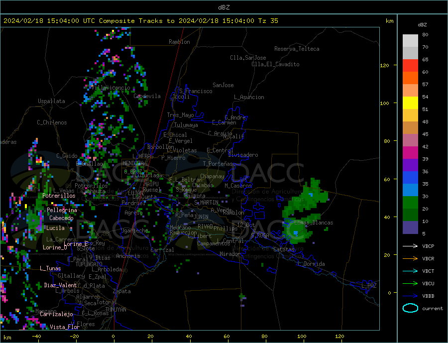Screen dimensions: 448x343
Task: Click the Pellegrina label
Action: pos(62,210)
